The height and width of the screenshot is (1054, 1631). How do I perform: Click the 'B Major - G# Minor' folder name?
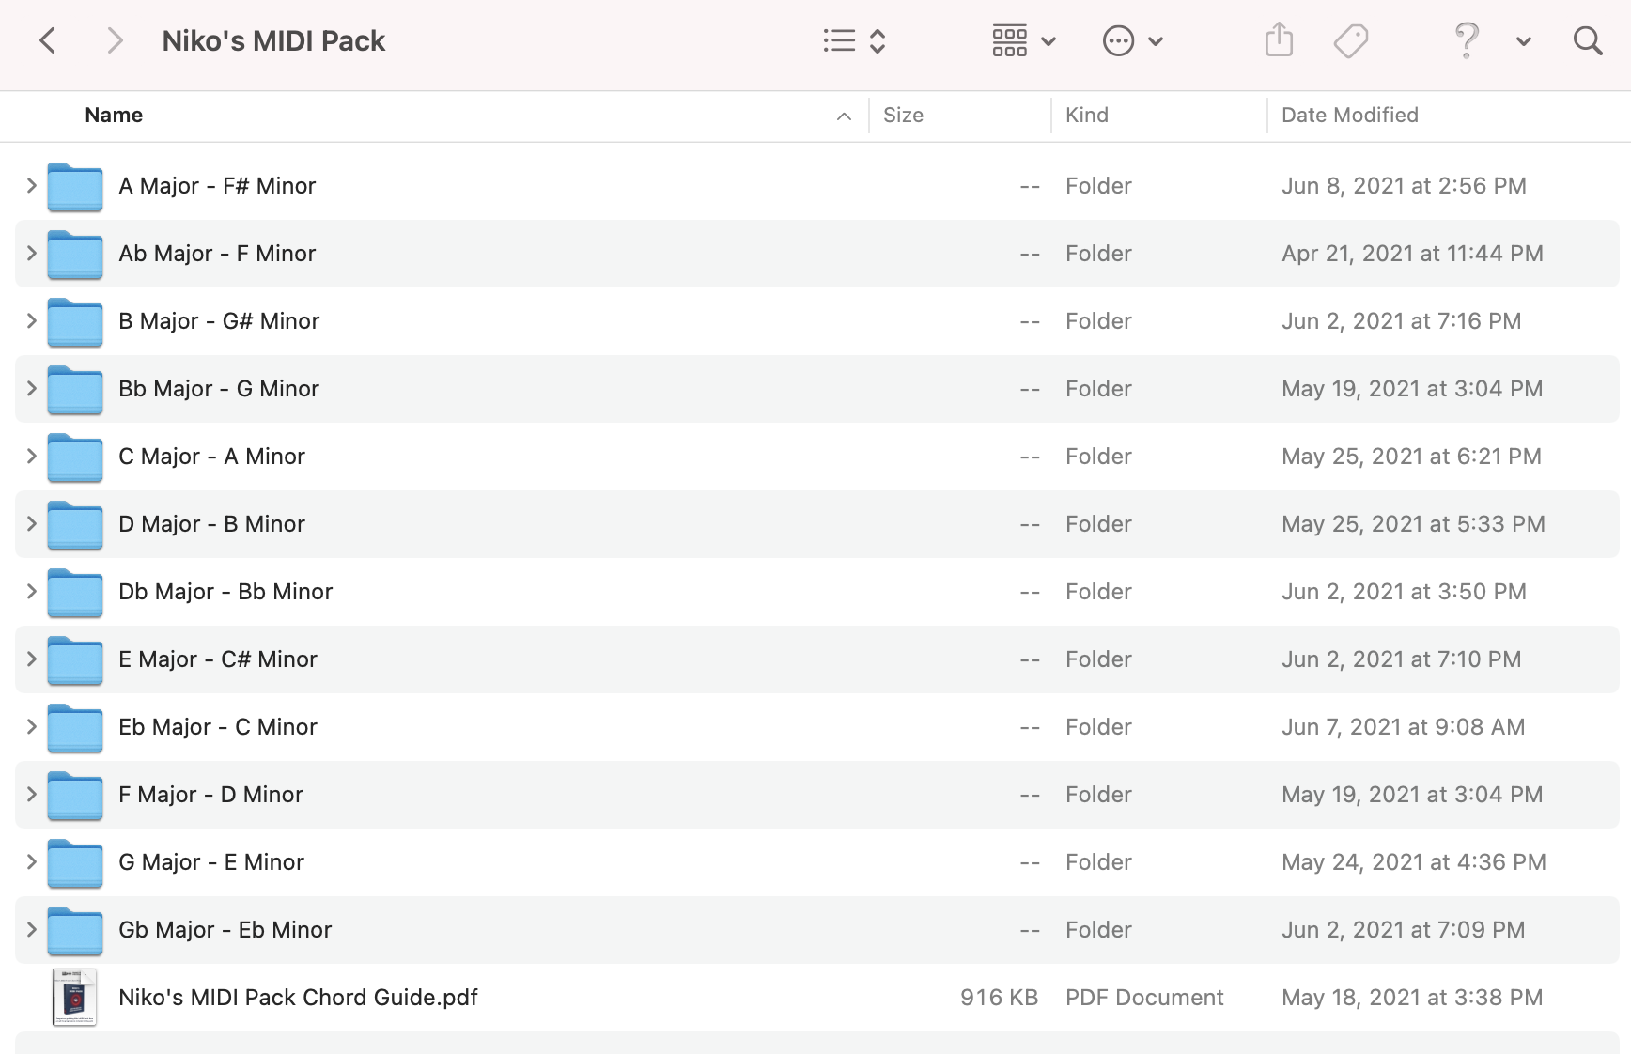219,321
